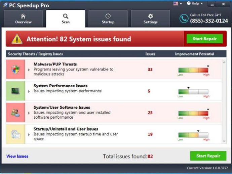This screenshot has width=232, height=174.
Task: Expand Startup/Uninstall and User Issues row
Action: tap(29, 135)
